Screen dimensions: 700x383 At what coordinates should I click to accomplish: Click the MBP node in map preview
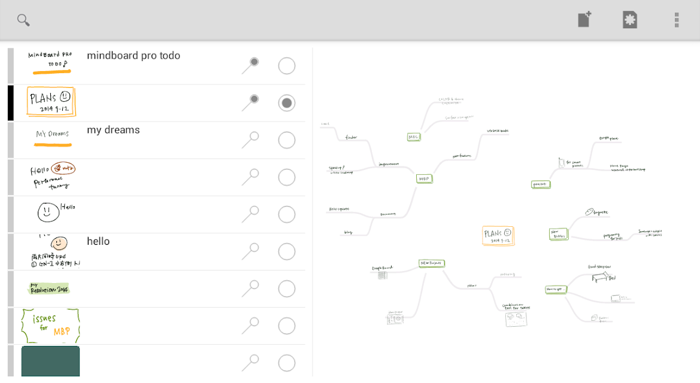click(424, 178)
